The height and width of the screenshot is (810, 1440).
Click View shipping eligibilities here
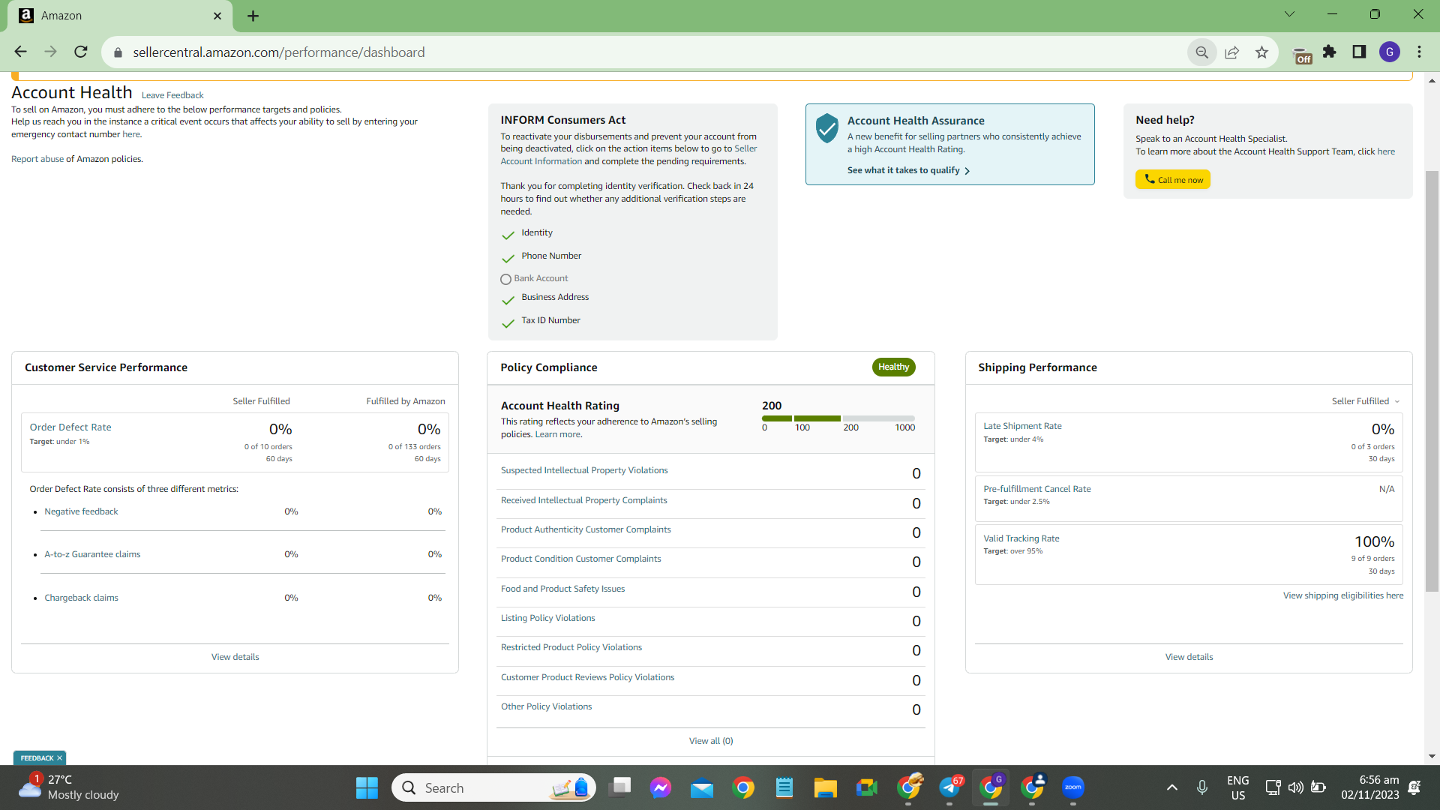pyautogui.click(x=1343, y=595)
